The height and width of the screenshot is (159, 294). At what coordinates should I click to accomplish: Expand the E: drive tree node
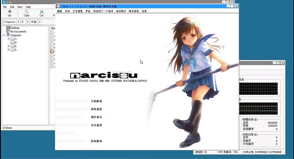click(x=9, y=46)
